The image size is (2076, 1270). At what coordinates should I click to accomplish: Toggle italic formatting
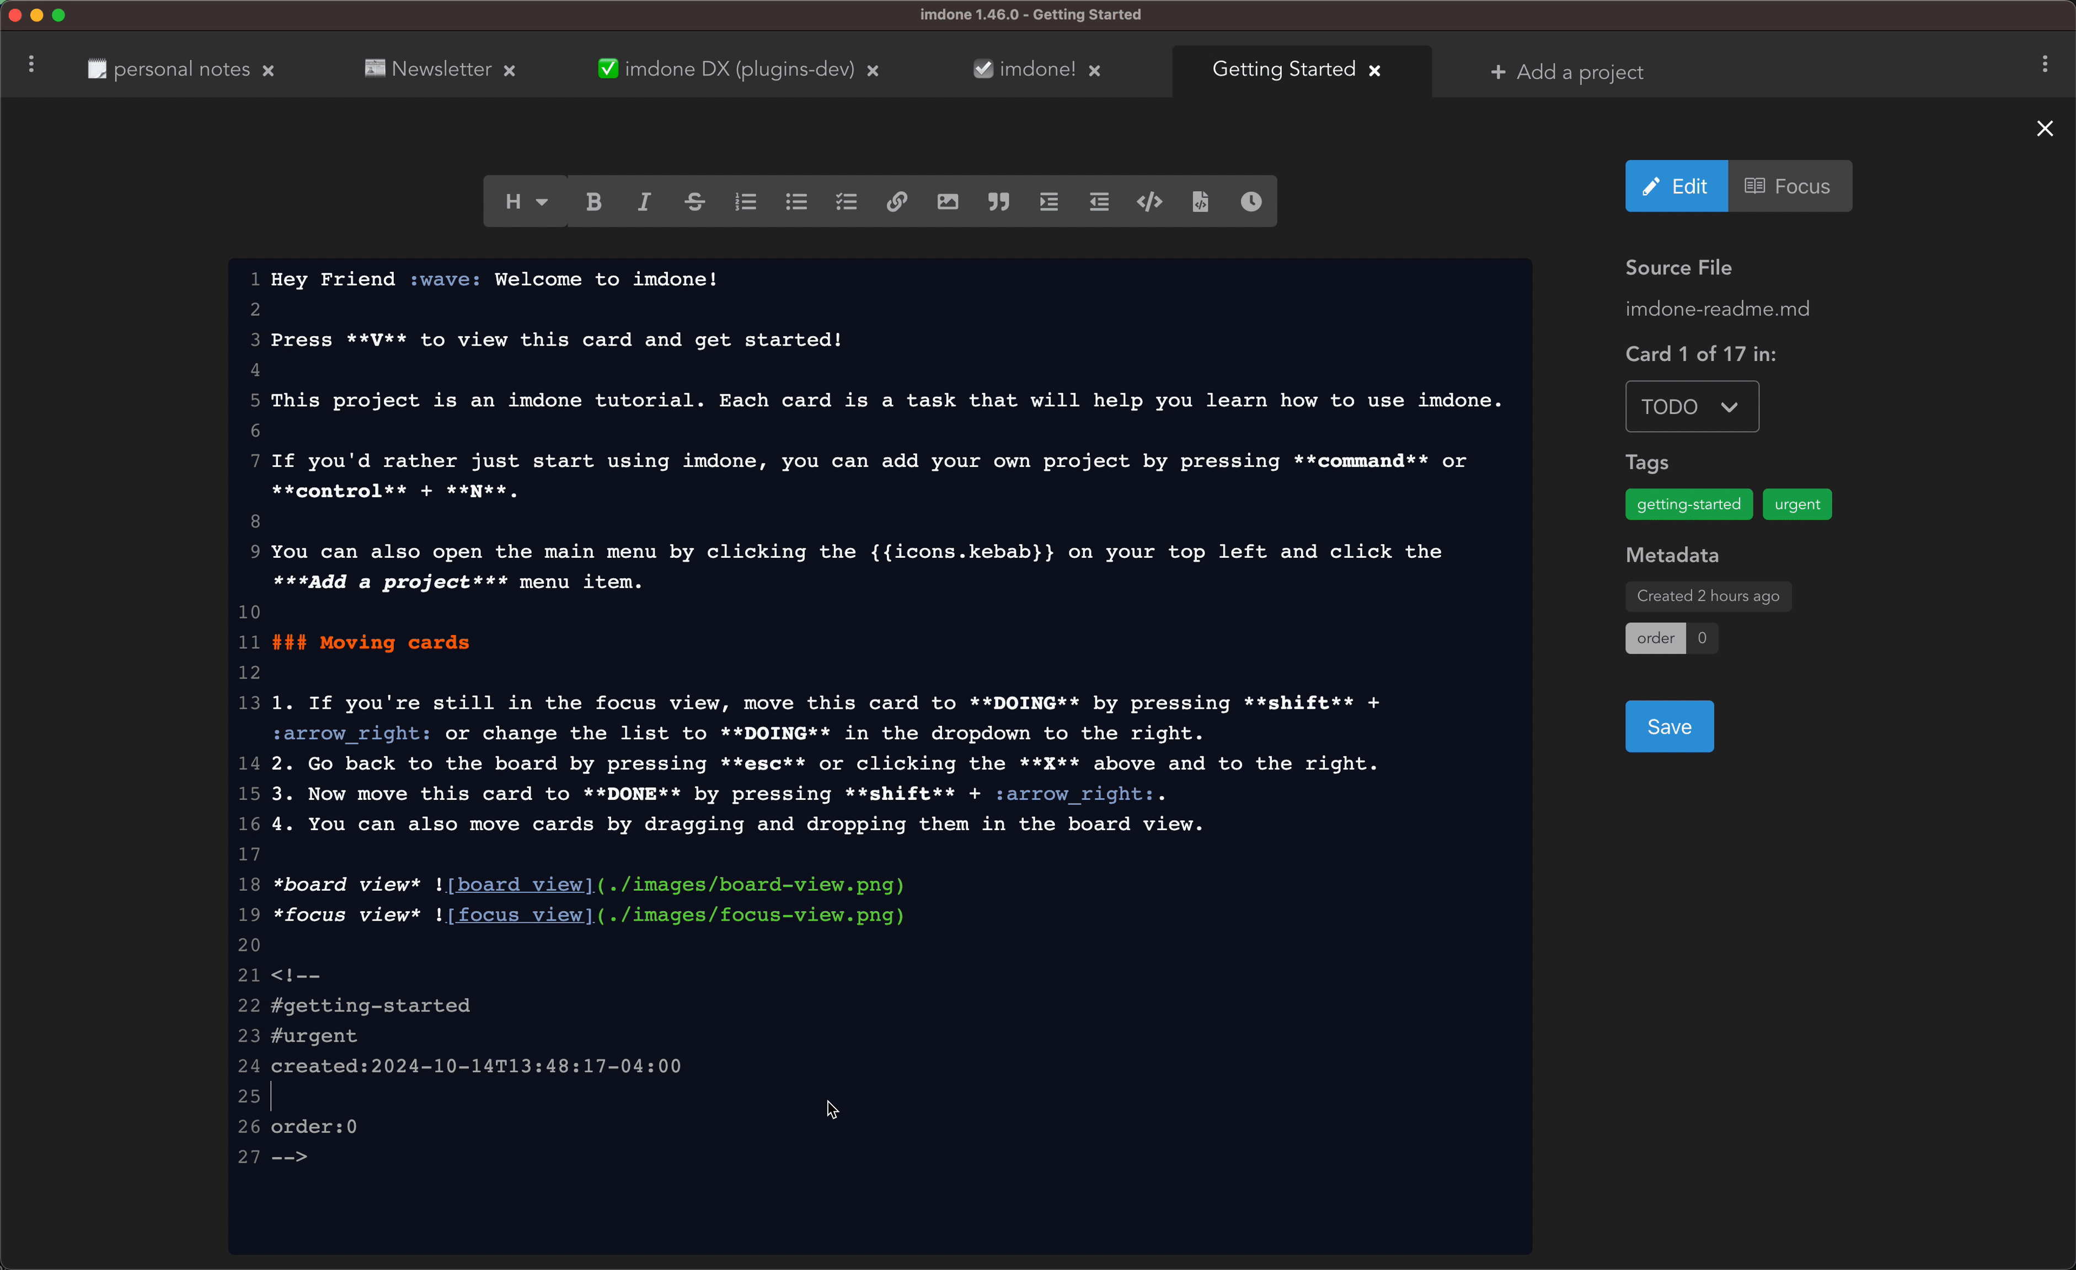pos(644,201)
